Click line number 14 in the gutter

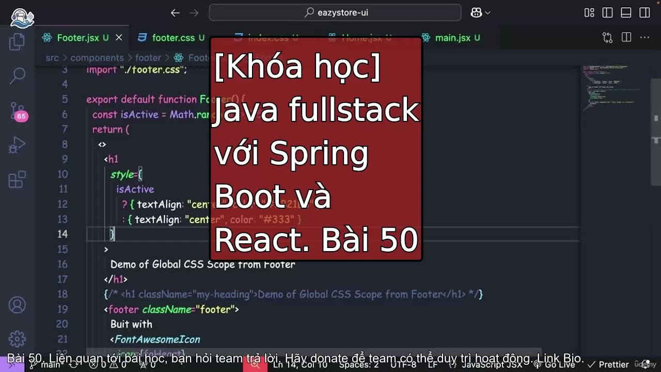[x=62, y=234]
